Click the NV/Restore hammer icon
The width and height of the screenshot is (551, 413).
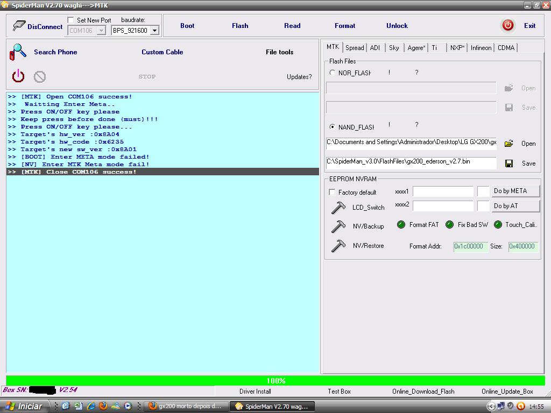point(338,246)
